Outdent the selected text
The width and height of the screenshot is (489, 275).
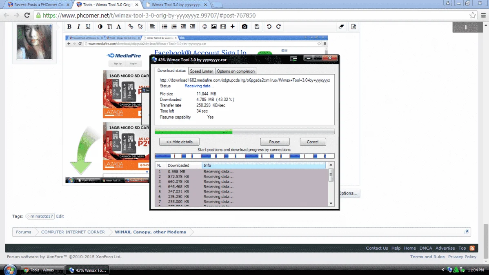pos(183,27)
